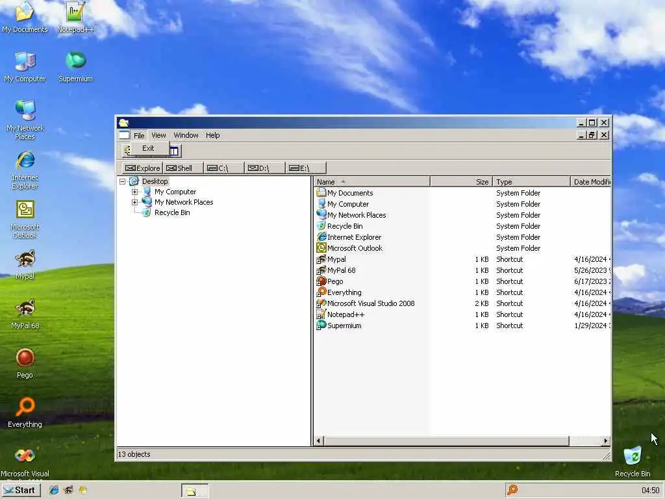Click Microsoft Outlook desktop icon
This screenshot has width=665, height=499.
pos(25,209)
